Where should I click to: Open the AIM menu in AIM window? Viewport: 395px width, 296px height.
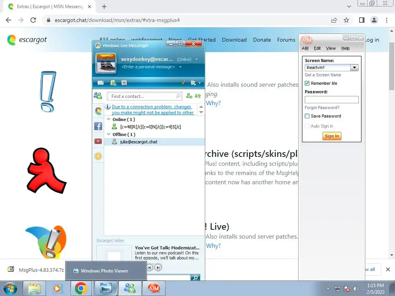coord(305,48)
